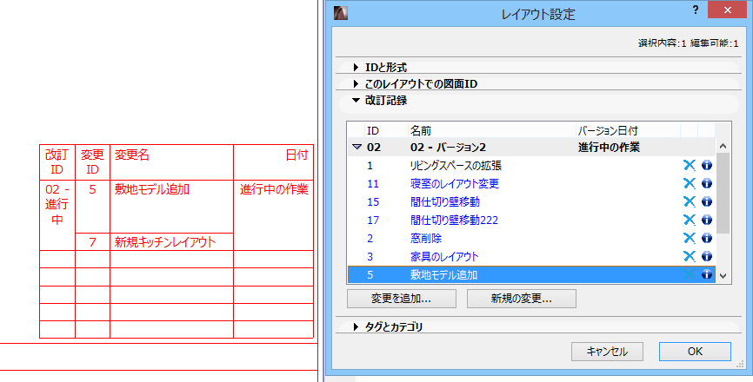Select row 15 間仕切り壁移動

(531, 201)
